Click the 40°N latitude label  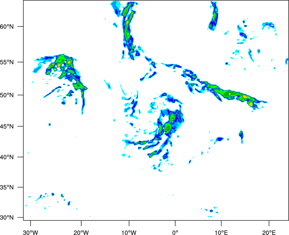click(7, 157)
